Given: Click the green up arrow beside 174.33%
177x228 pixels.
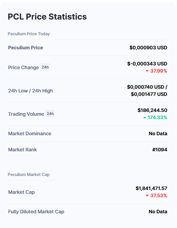Looking at the screenshot, I should point(145,117).
